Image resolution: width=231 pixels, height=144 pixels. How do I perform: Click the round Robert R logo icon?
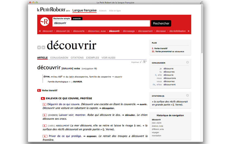point(45,22)
